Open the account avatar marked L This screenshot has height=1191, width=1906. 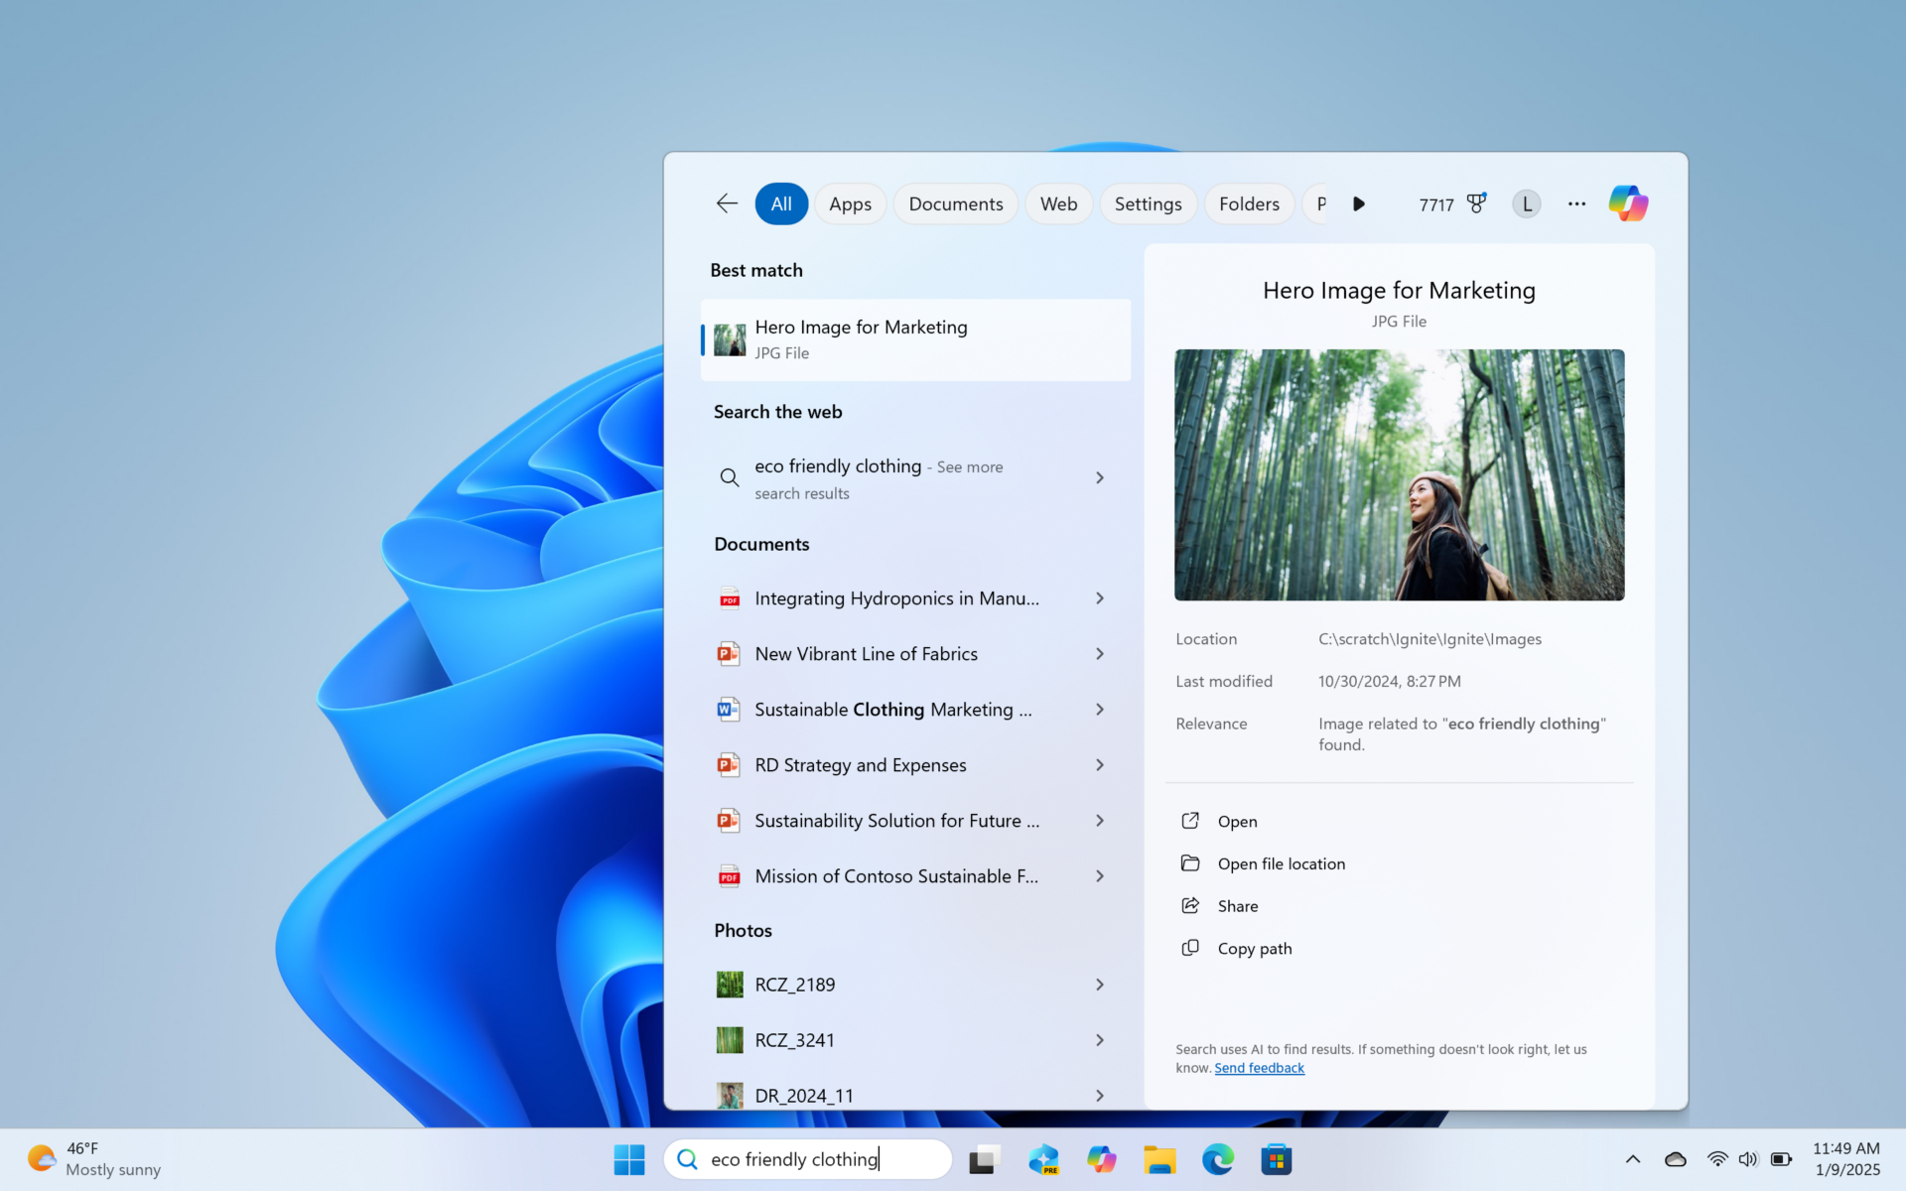coord(1526,202)
